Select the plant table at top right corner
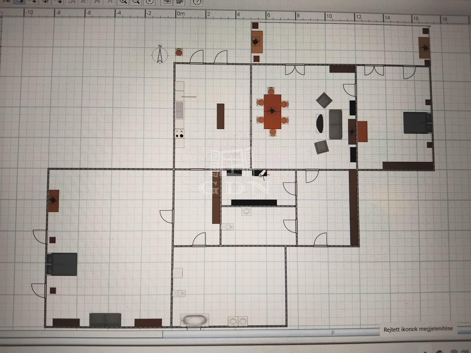 pos(424,47)
